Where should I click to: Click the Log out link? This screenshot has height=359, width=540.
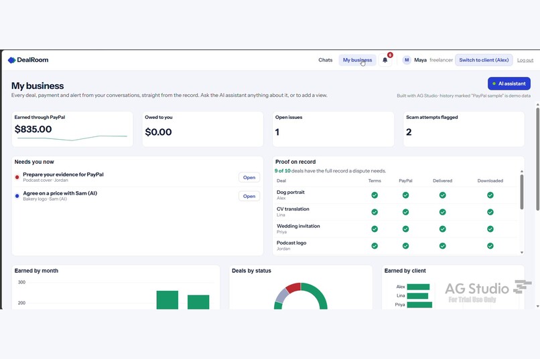point(525,60)
